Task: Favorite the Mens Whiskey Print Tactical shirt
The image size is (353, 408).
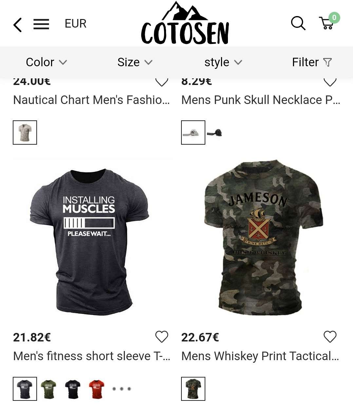Action: tap(330, 337)
